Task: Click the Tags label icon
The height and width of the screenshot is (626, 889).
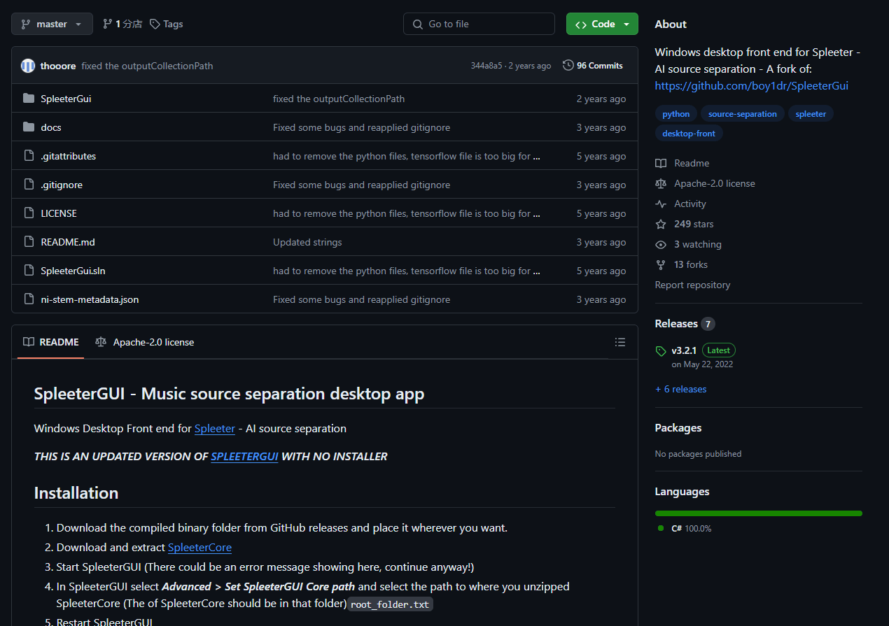Action: (155, 24)
